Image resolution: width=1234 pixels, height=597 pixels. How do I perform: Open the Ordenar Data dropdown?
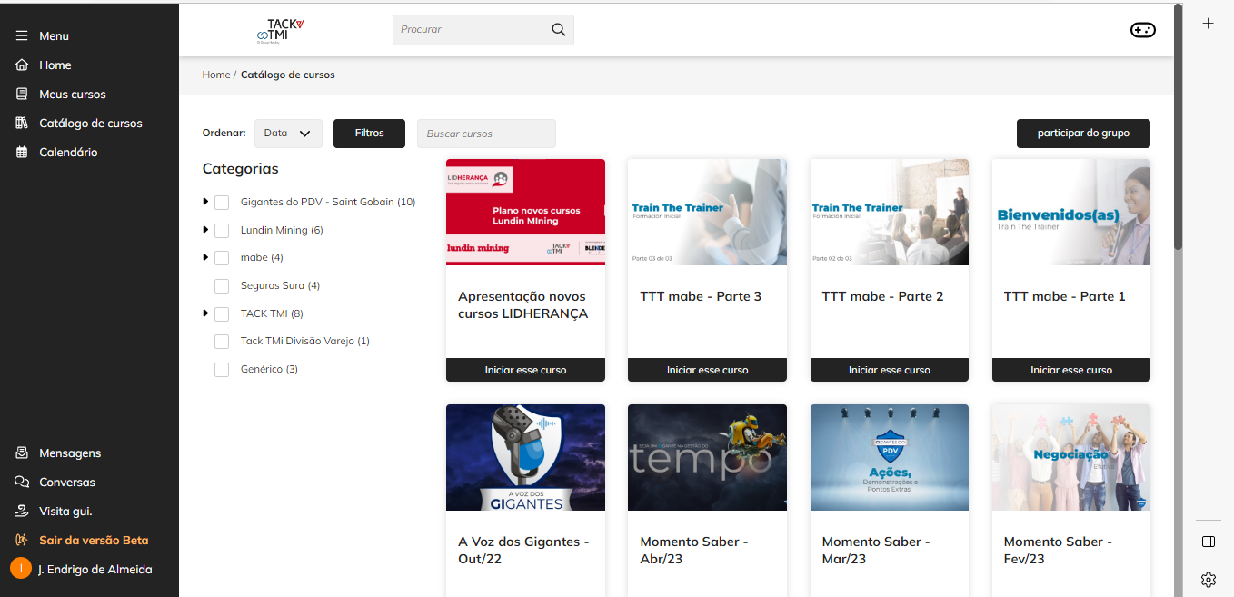point(288,133)
